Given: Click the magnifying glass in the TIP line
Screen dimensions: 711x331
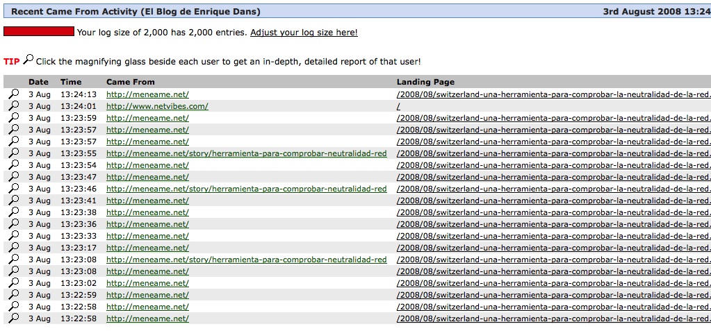Looking at the screenshot, I should click(x=28, y=60).
